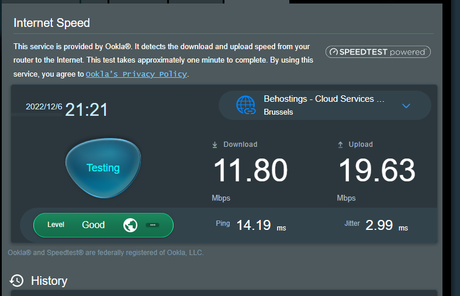Click the upload arrow icon

[340, 144]
